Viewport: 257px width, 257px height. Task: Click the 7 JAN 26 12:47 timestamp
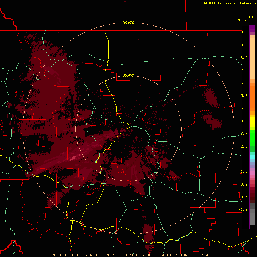[193, 255]
